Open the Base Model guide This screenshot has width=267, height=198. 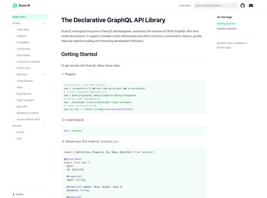(x=23, y=55)
